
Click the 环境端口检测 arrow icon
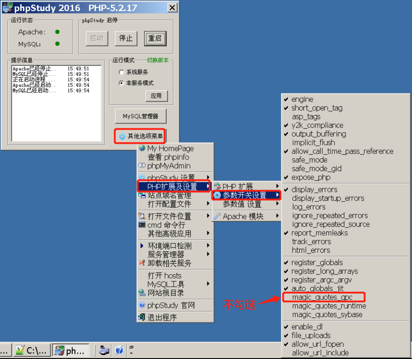(x=142, y=246)
